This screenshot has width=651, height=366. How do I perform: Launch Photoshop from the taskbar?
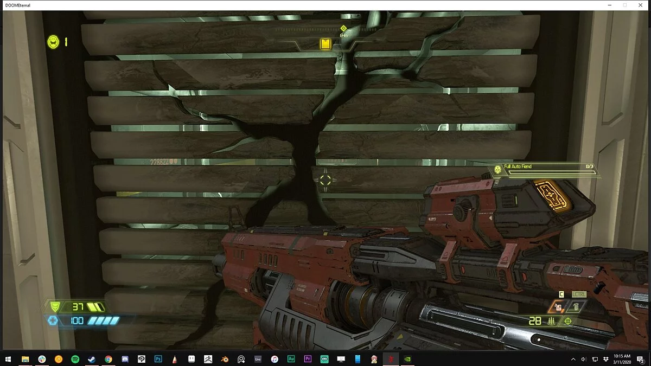158,359
